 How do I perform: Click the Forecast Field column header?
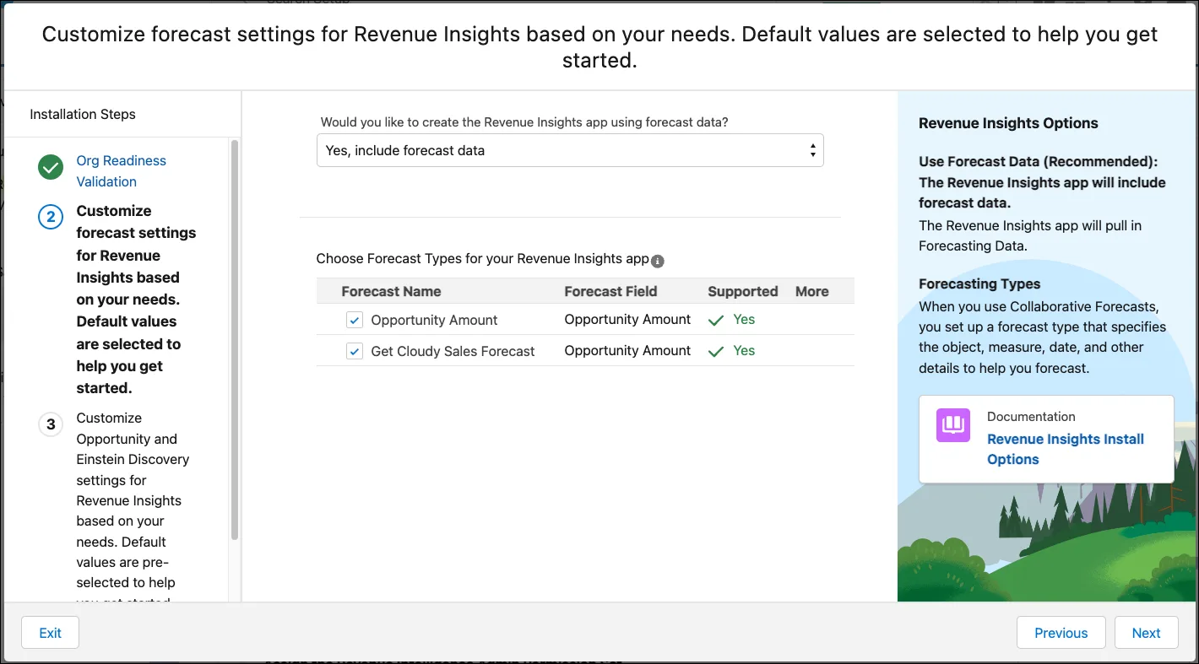tap(610, 291)
